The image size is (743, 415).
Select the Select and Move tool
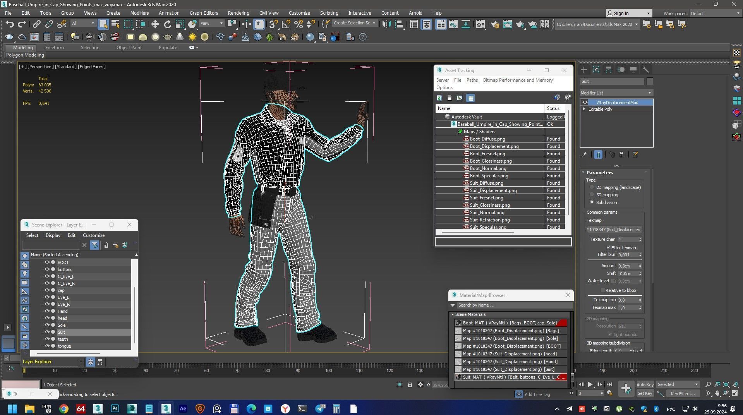coord(155,24)
